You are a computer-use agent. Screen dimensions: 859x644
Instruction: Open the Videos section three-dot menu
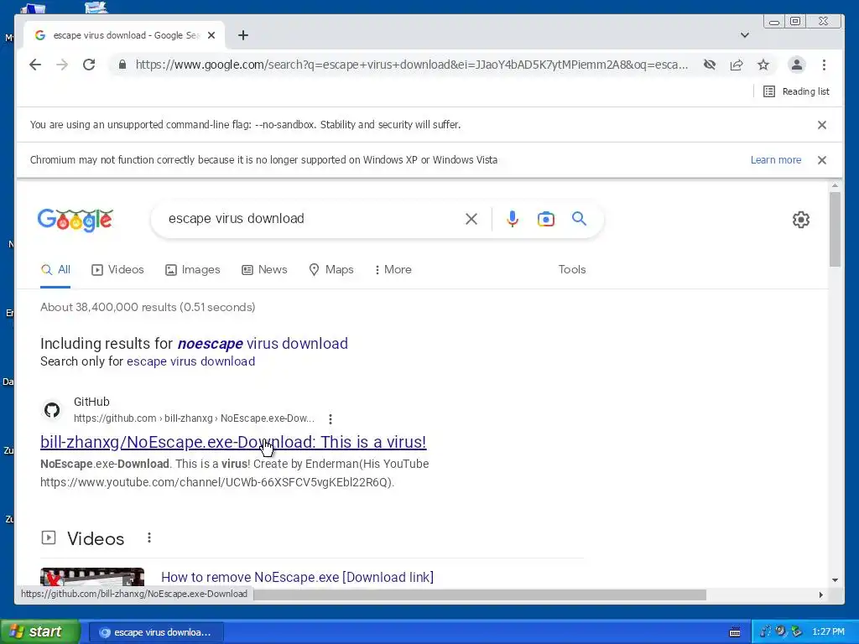149,538
